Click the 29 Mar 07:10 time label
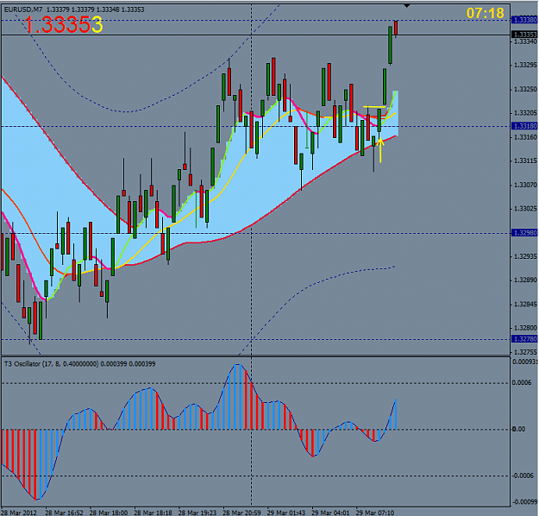Image resolution: width=539 pixels, height=516 pixels. point(374,513)
